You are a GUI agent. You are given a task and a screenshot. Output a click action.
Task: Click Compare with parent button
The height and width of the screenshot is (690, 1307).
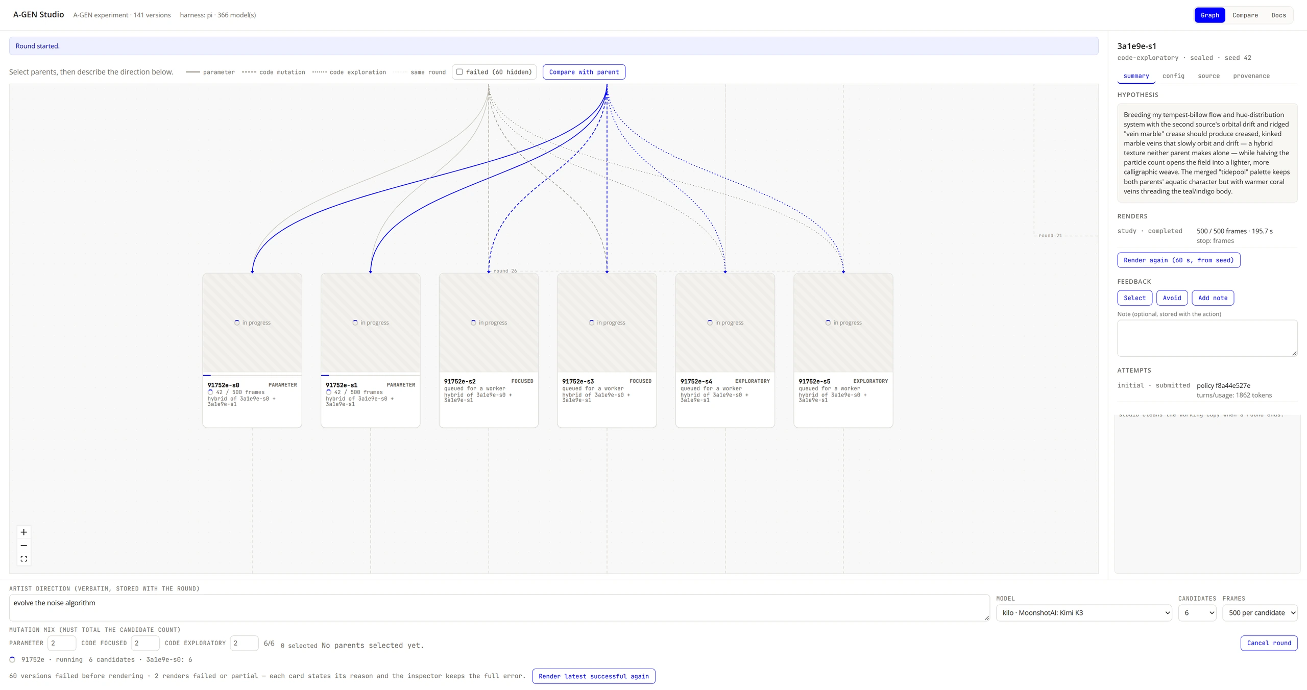[584, 72]
